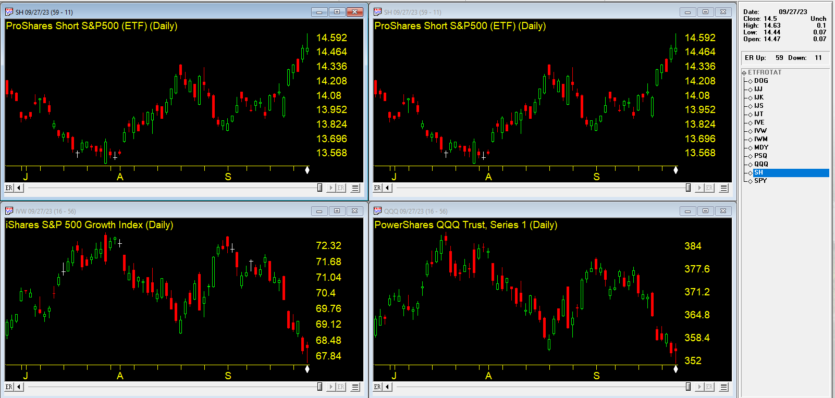Select DOG in the ETF list
Viewport: 835px width, 398px height.
pyautogui.click(x=761, y=81)
